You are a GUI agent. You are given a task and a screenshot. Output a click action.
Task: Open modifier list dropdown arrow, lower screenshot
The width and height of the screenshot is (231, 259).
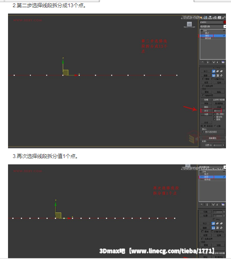coord(225,167)
